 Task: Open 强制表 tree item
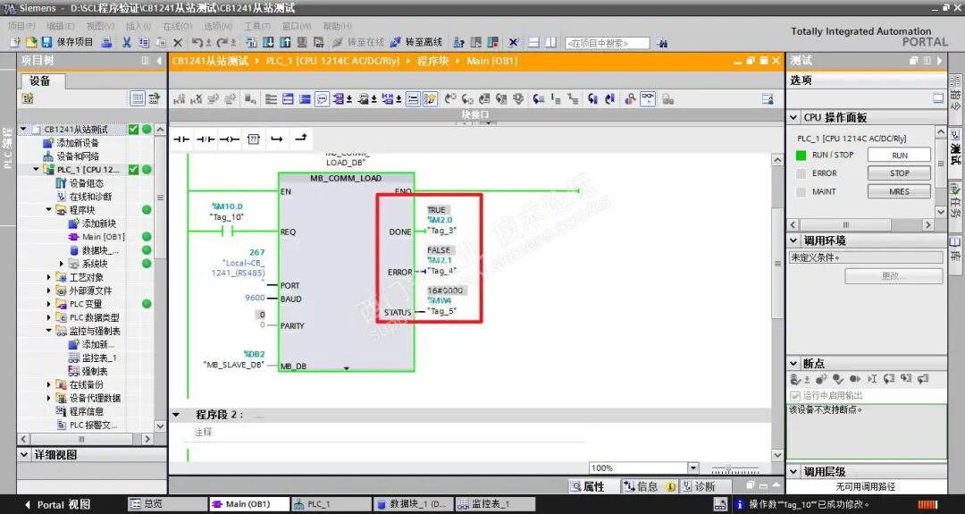point(95,371)
